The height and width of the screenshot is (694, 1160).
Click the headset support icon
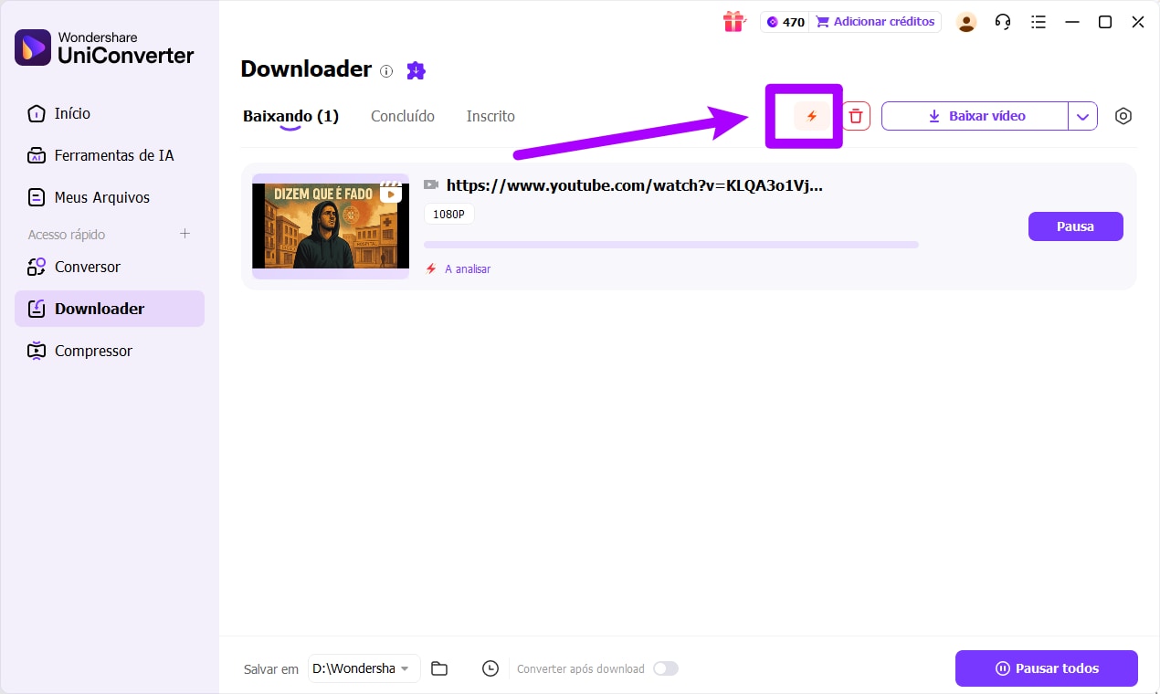point(1002,21)
